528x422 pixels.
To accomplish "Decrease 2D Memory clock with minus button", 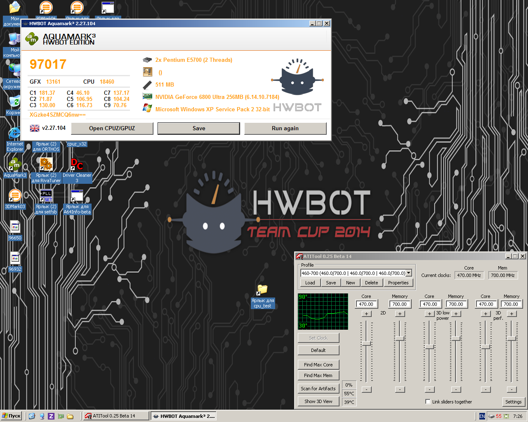I will (x=400, y=389).
